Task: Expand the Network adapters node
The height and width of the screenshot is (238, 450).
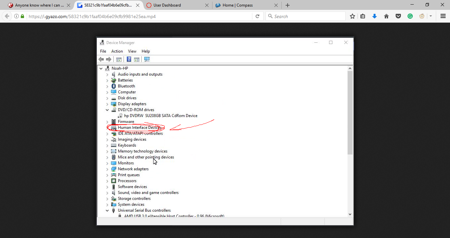Action: 107,169
